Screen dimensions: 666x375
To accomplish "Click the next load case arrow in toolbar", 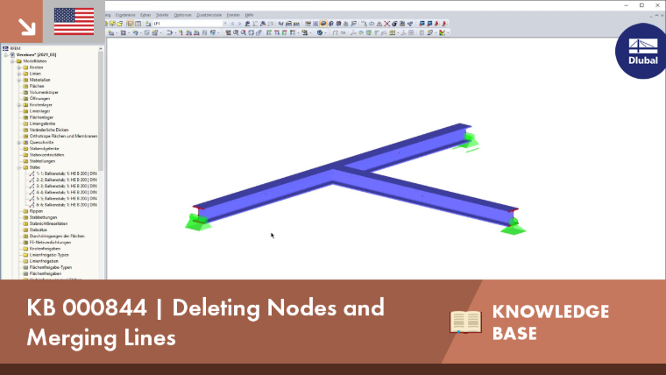I will (239, 24).
